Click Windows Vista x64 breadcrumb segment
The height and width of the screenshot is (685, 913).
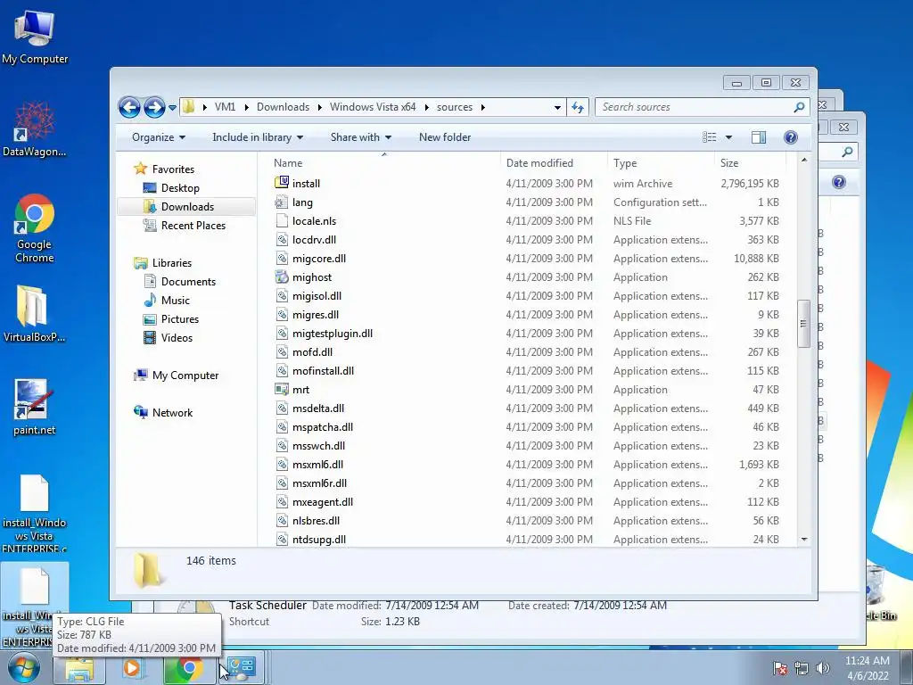(373, 107)
